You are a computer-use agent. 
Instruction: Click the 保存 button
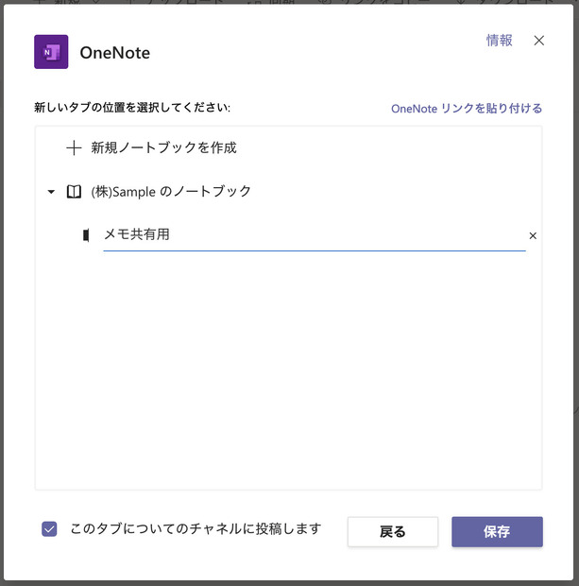point(497,531)
